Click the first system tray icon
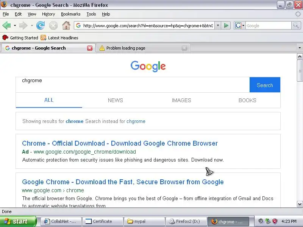The width and height of the screenshot is (303, 227). [x=261, y=221]
